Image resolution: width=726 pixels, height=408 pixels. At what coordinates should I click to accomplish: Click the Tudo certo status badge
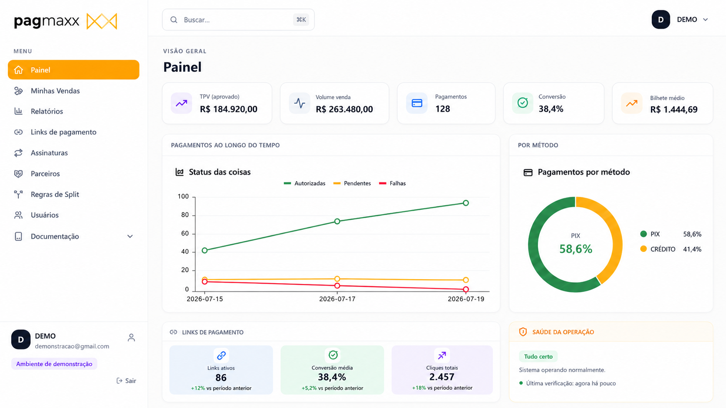(538, 356)
